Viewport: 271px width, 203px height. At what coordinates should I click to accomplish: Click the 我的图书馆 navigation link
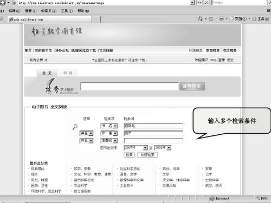43,50
